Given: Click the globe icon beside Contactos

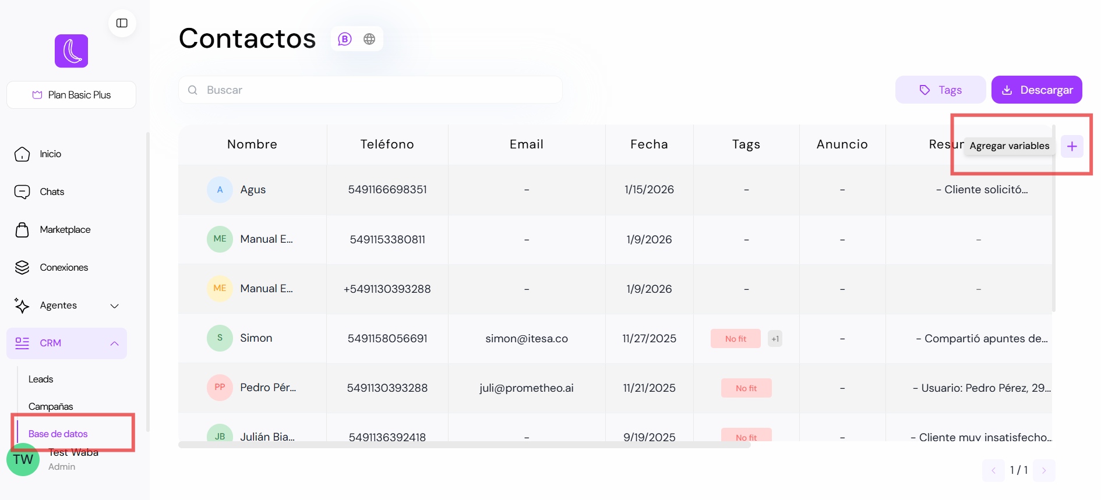Looking at the screenshot, I should pos(369,39).
